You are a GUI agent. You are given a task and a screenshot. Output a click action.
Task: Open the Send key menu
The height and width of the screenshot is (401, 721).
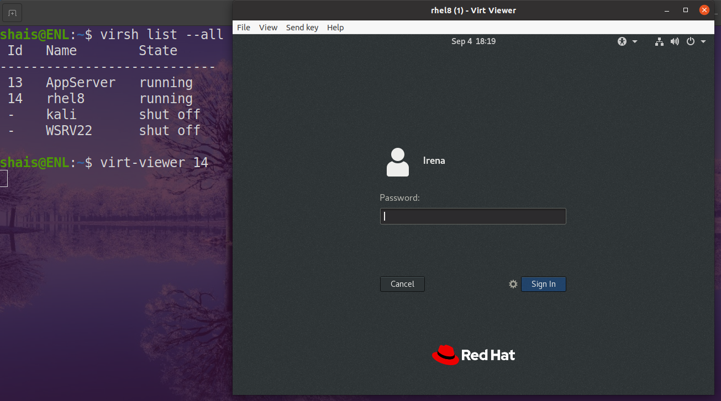pyautogui.click(x=302, y=28)
